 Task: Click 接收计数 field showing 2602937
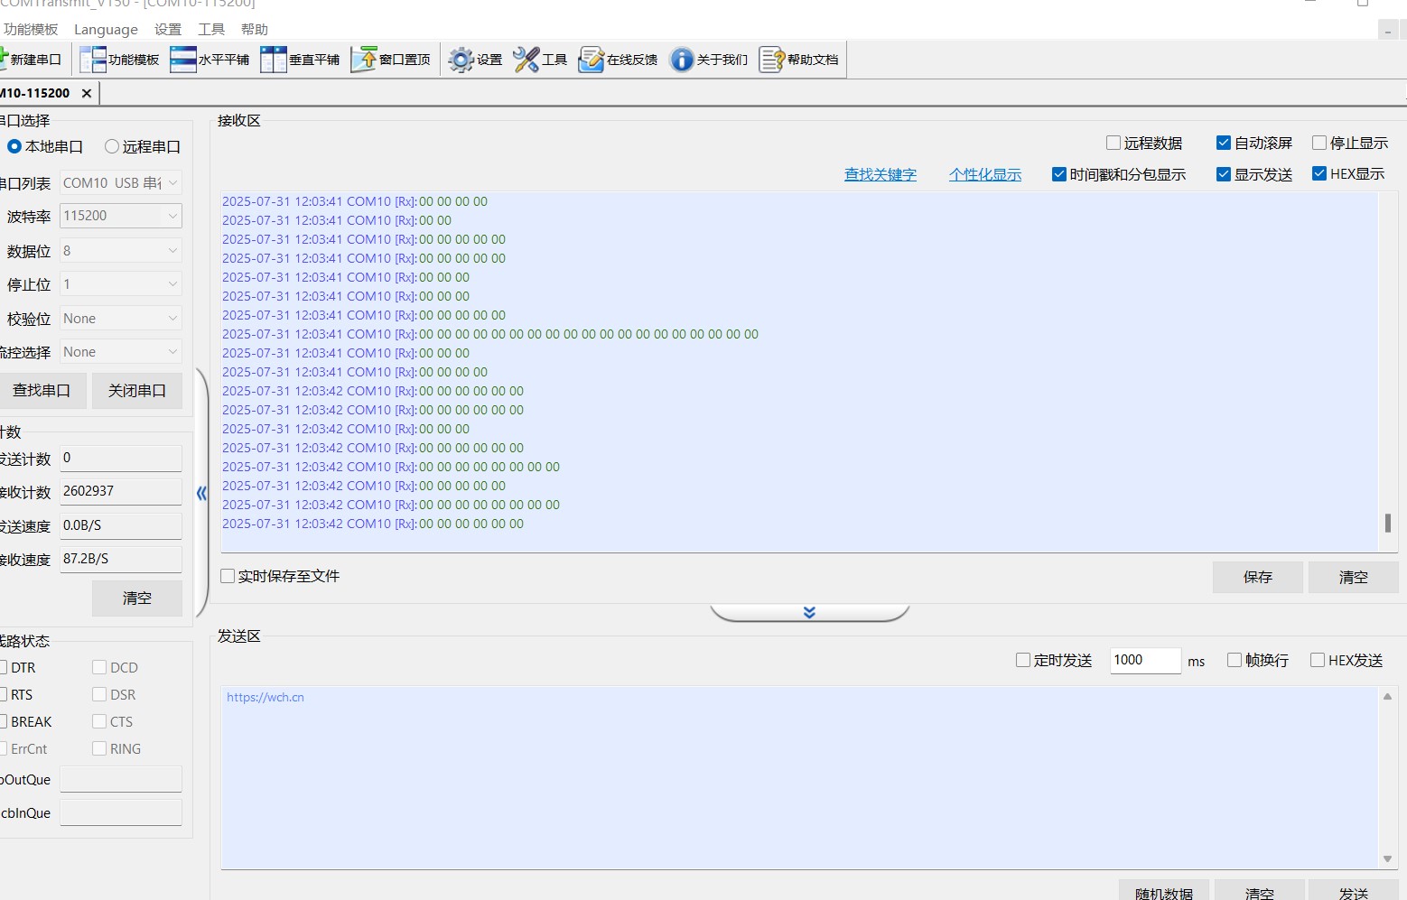[x=121, y=491]
